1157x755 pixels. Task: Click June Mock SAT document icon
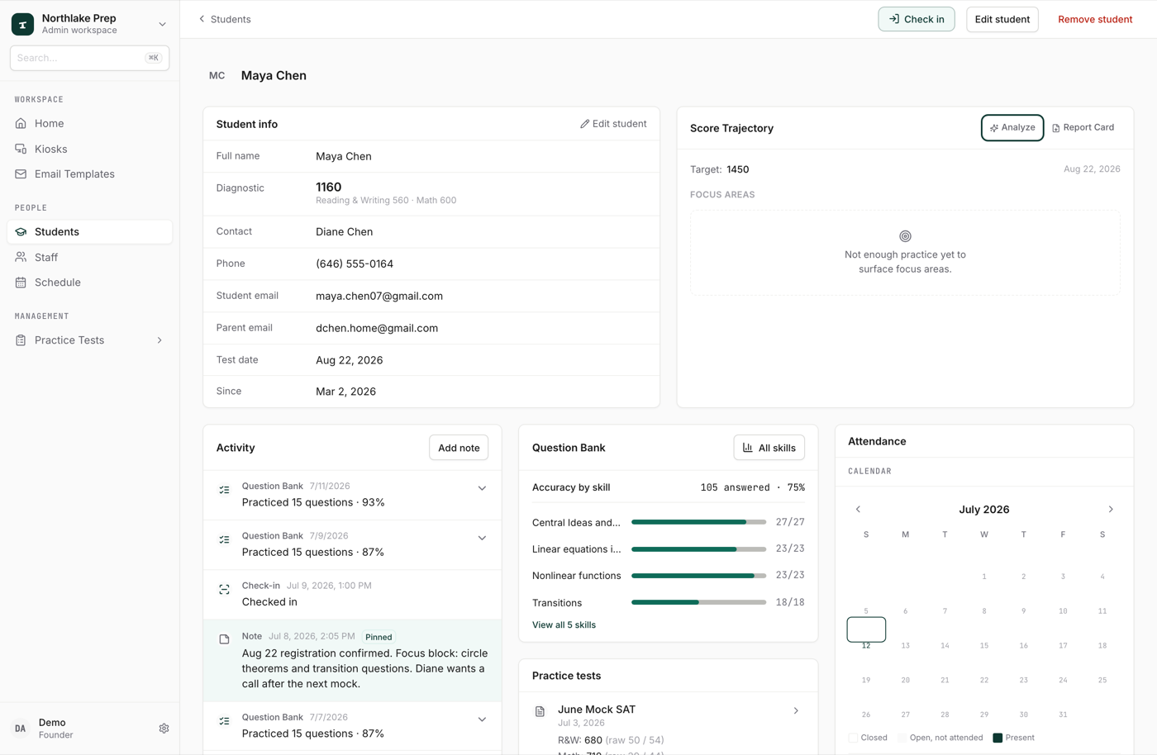coord(540,711)
